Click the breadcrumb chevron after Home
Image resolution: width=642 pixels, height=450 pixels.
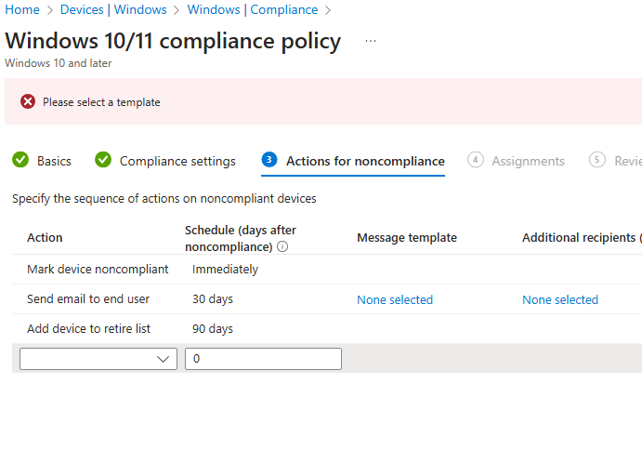(50, 10)
